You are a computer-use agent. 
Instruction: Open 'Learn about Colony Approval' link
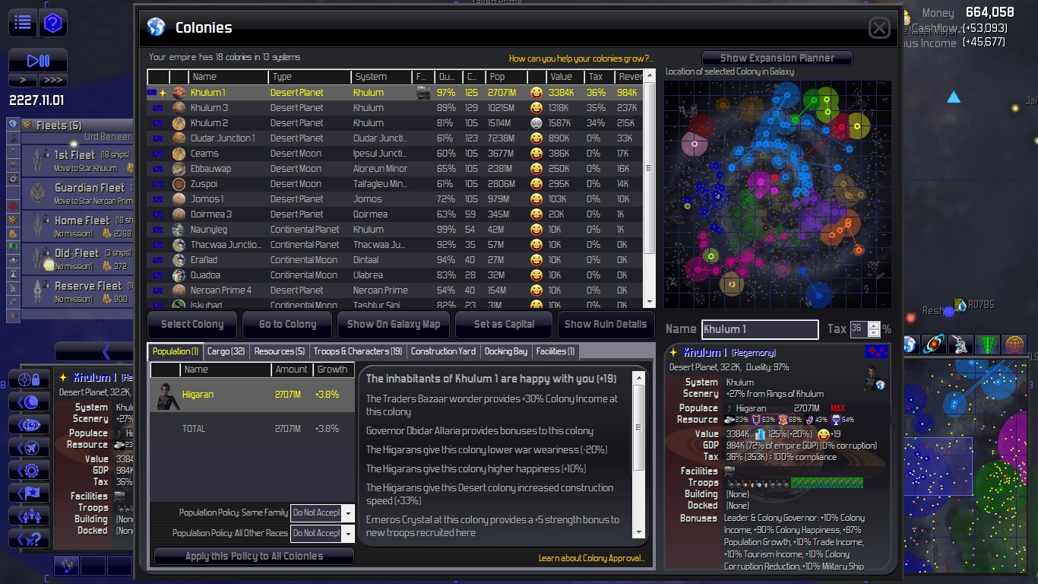(593, 558)
